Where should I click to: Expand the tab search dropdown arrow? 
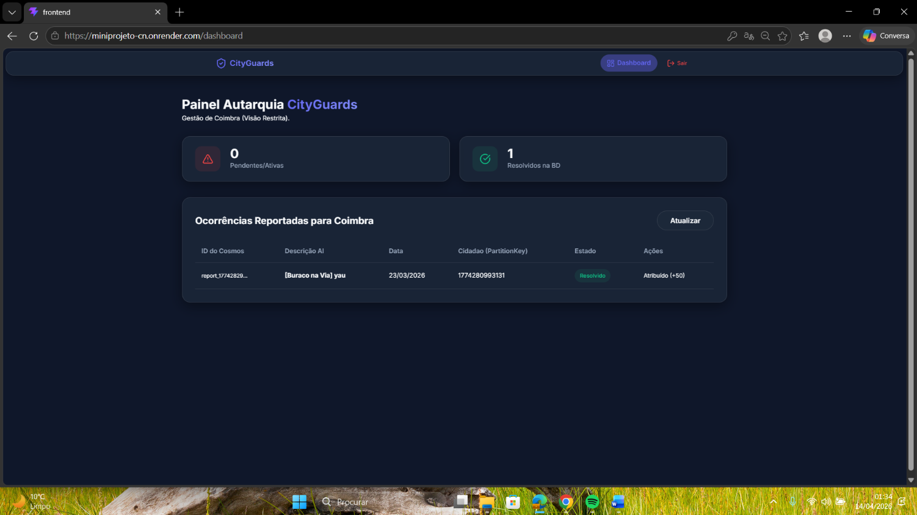12,12
